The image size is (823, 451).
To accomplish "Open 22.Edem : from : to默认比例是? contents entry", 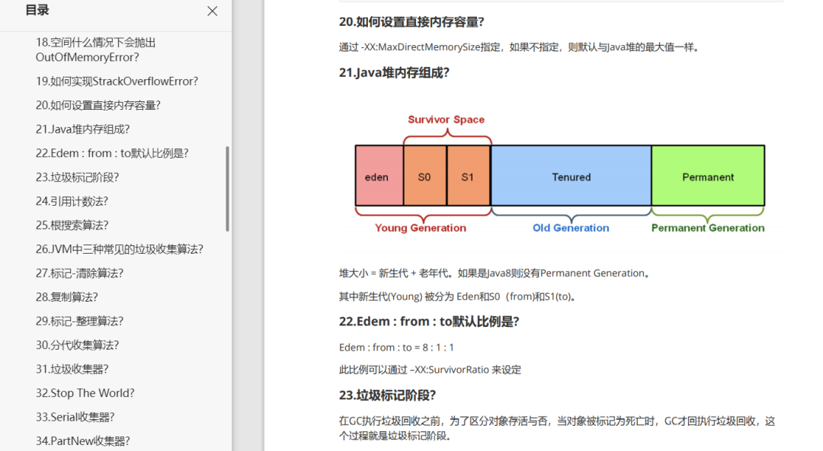I will (112, 153).
